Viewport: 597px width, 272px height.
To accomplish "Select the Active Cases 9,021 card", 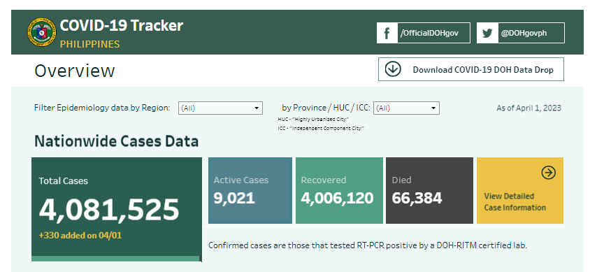I will coord(250,190).
